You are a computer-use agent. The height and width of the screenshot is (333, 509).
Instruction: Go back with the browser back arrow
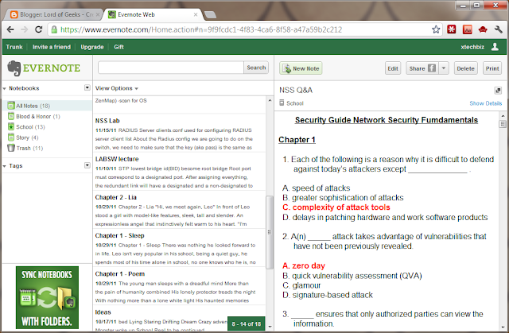10,29
